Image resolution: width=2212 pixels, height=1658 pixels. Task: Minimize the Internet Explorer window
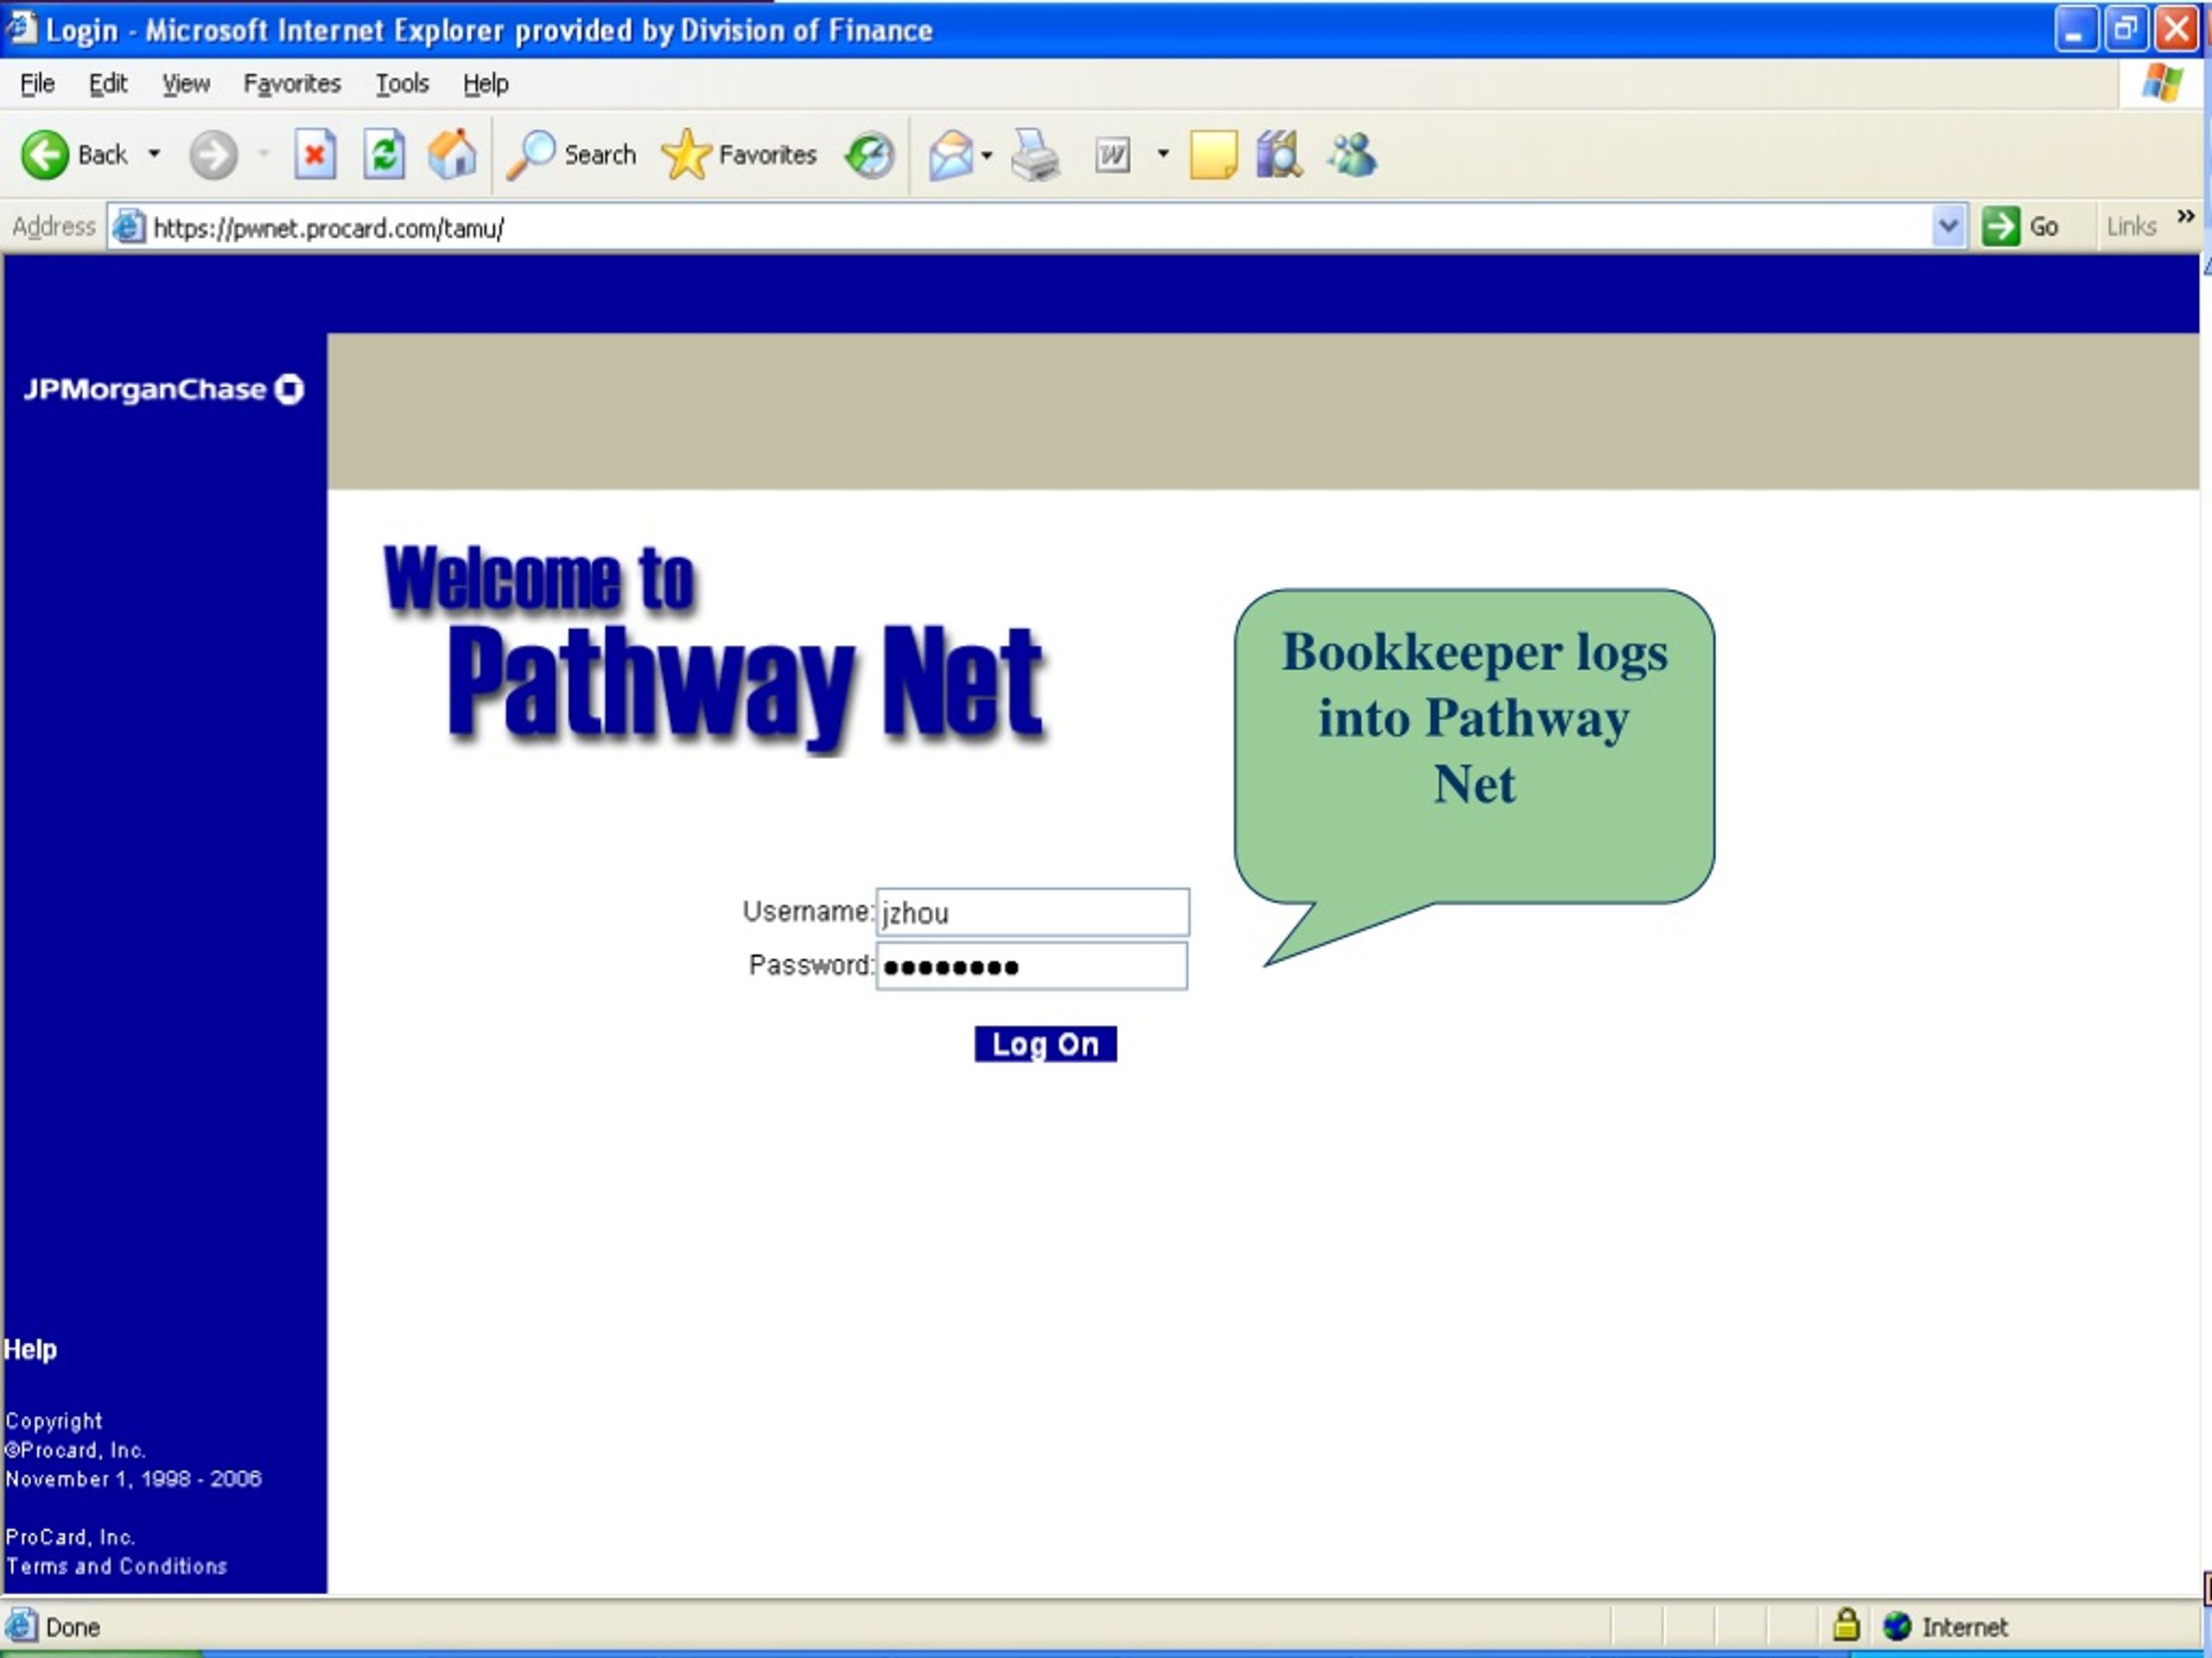pyautogui.click(x=2076, y=29)
